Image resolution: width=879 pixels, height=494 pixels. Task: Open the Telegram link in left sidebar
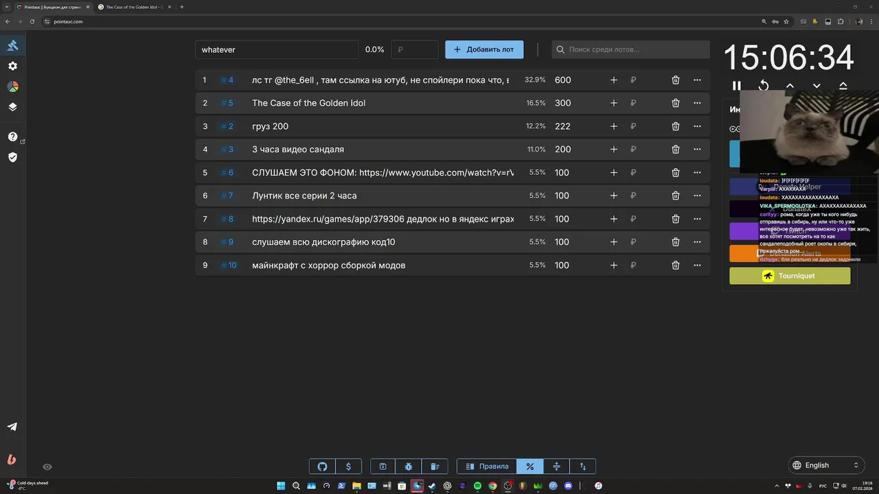coord(12,427)
